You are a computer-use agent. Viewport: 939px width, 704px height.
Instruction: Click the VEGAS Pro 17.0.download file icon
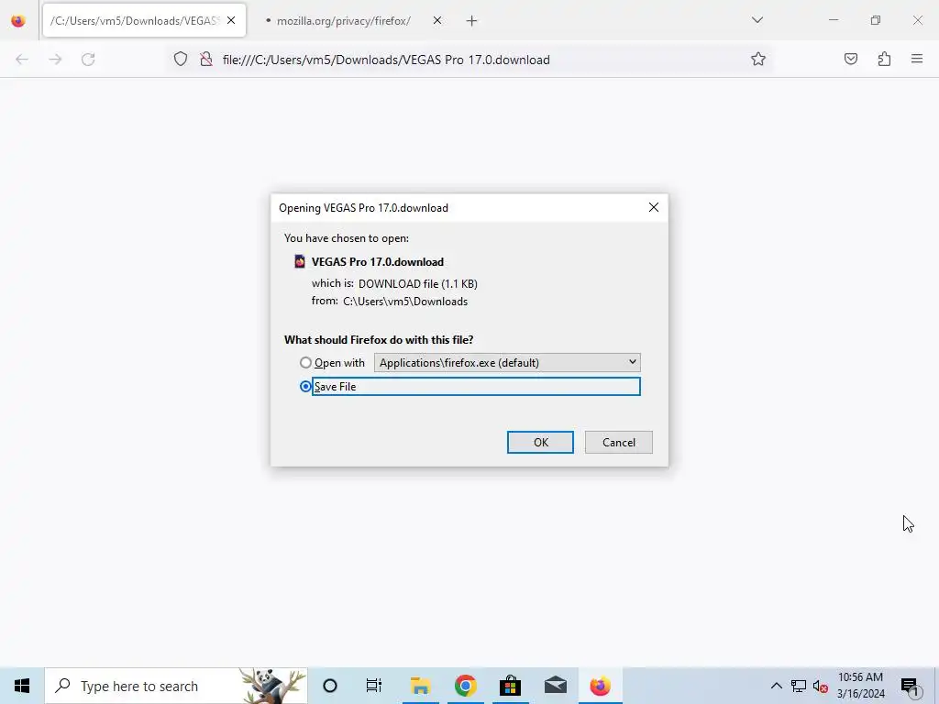pyautogui.click(x=300, y=261)
